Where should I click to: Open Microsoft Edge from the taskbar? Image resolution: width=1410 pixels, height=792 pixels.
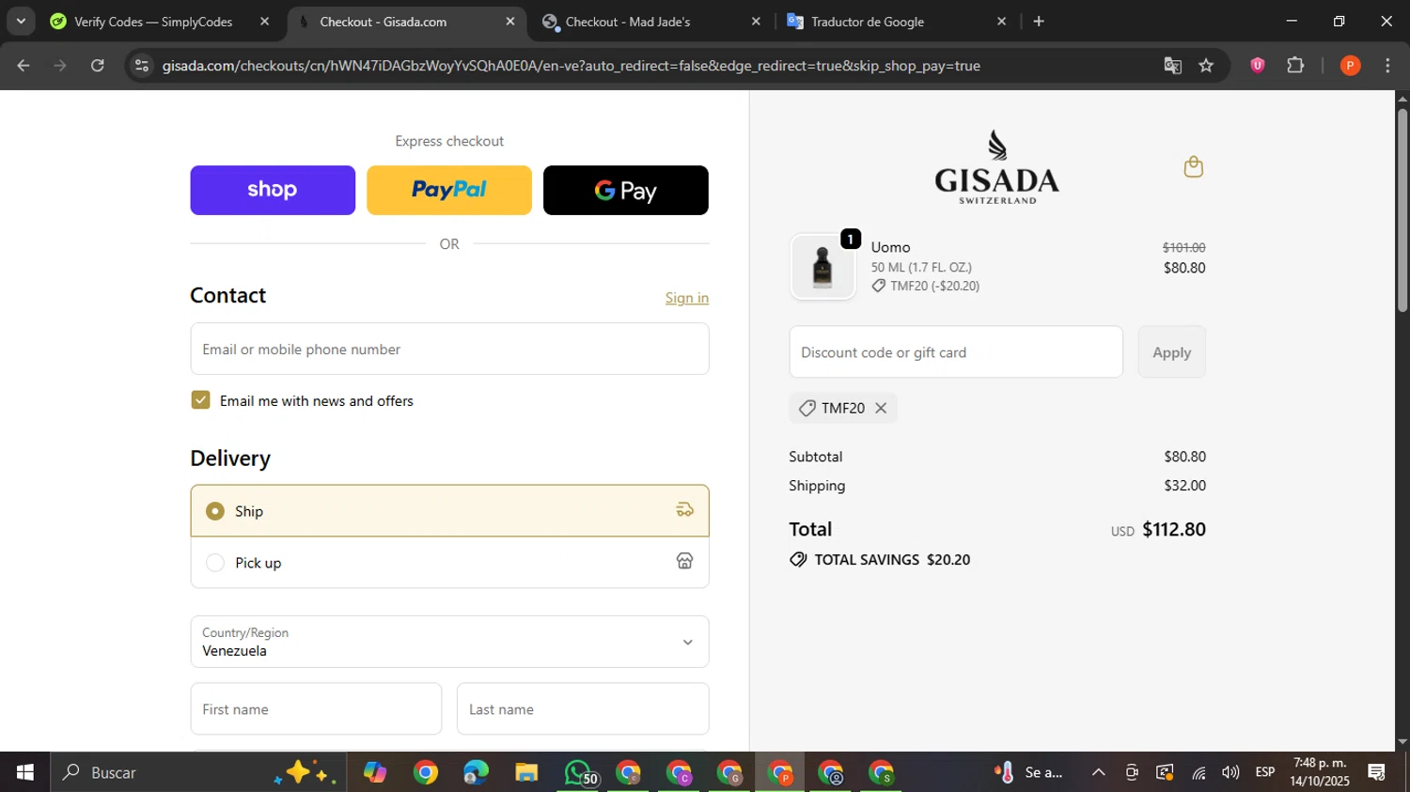coord(476,772)
